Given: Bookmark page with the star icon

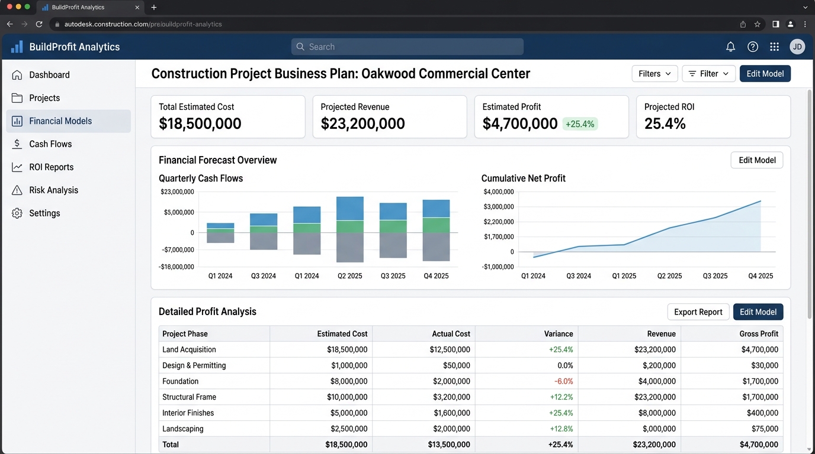Looking at the screenshot, I should pos(757,24).
